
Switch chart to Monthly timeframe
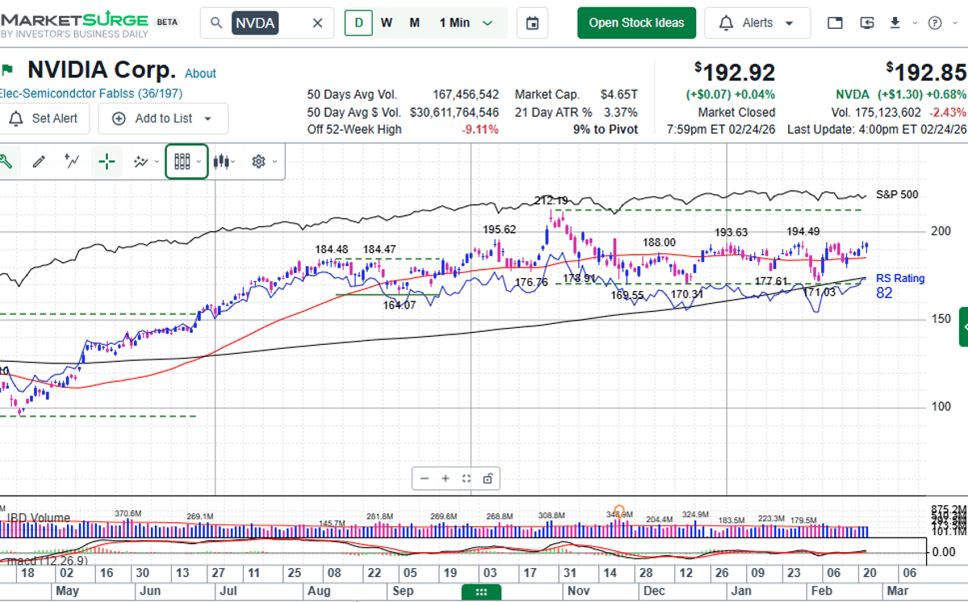tap(414, 23)
